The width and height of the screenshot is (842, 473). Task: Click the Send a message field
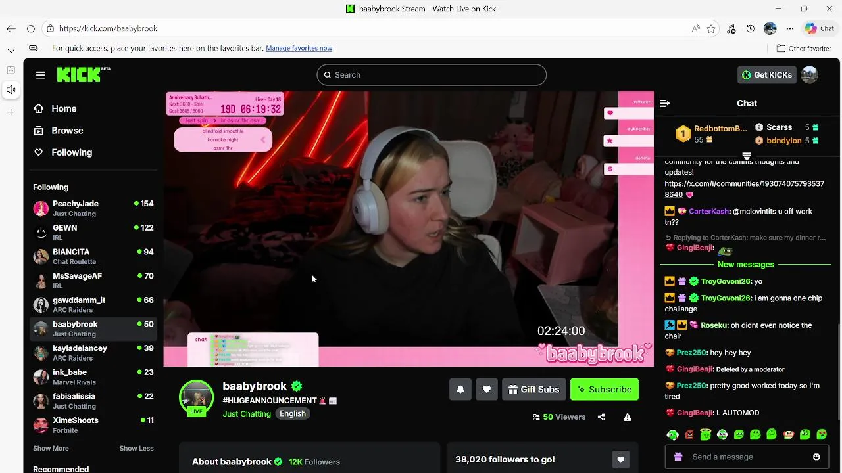(x=747, y=457)
